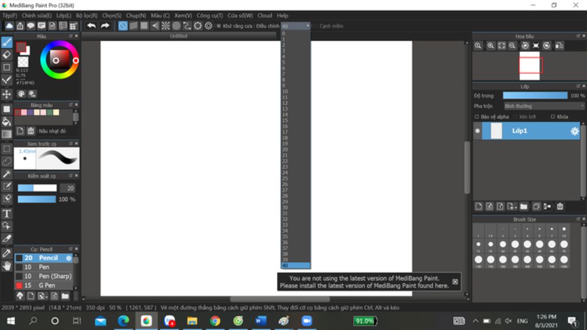Click the MediBang latest version message
This screenshot has height=330, width=587.
tap(364, 282)
